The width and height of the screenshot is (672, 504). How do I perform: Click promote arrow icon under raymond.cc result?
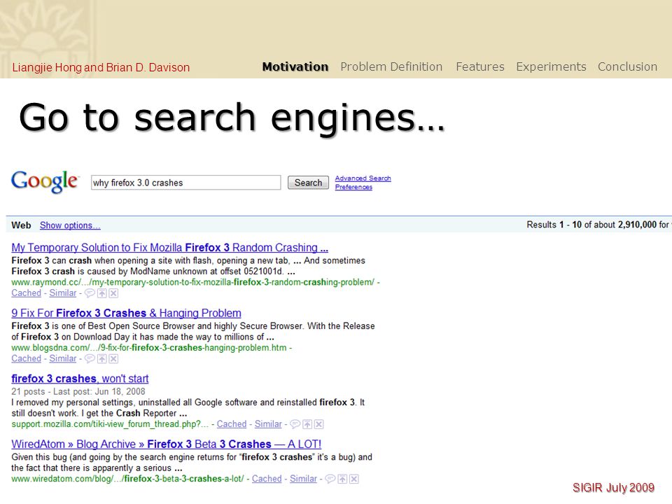tap(102, 293)
